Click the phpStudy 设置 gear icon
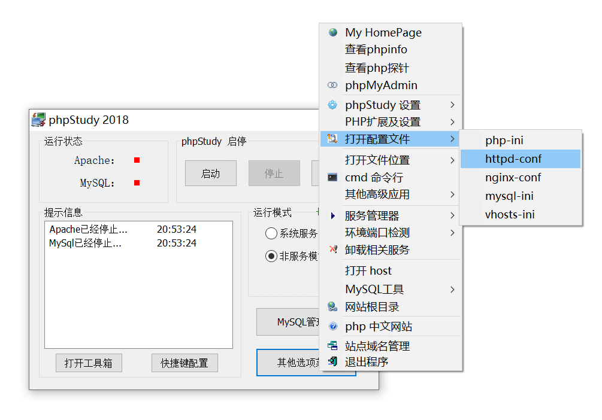Viewport: 602px width, 420px height. 332,105
